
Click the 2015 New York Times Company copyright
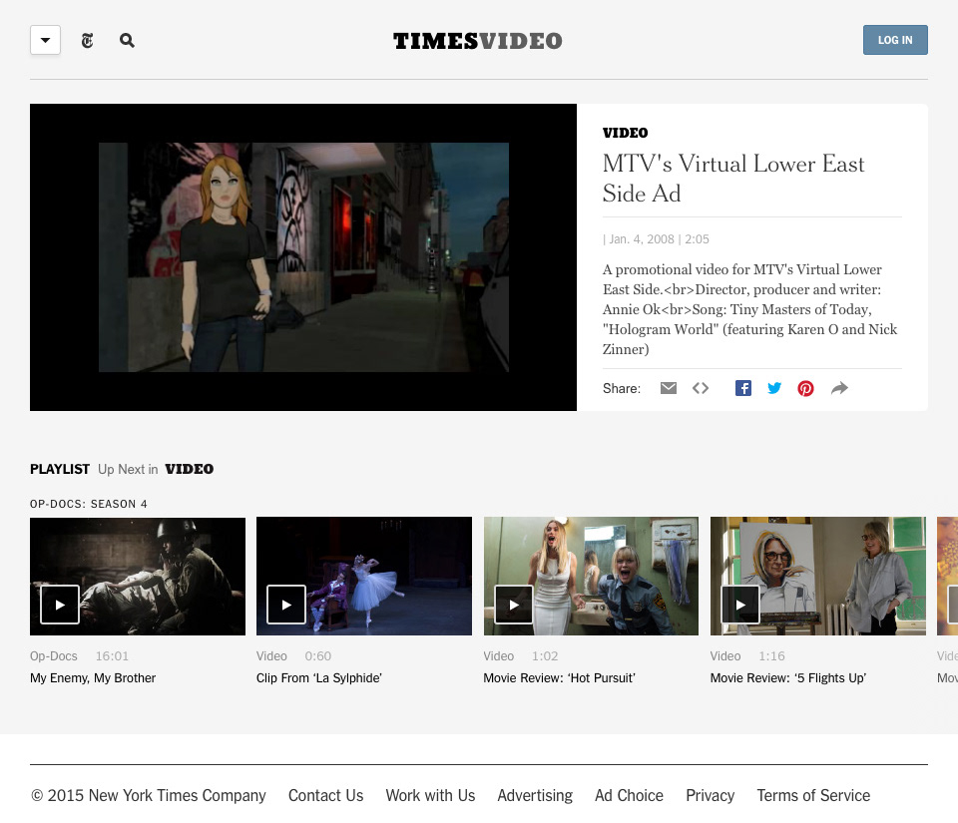tap(149, 795)
